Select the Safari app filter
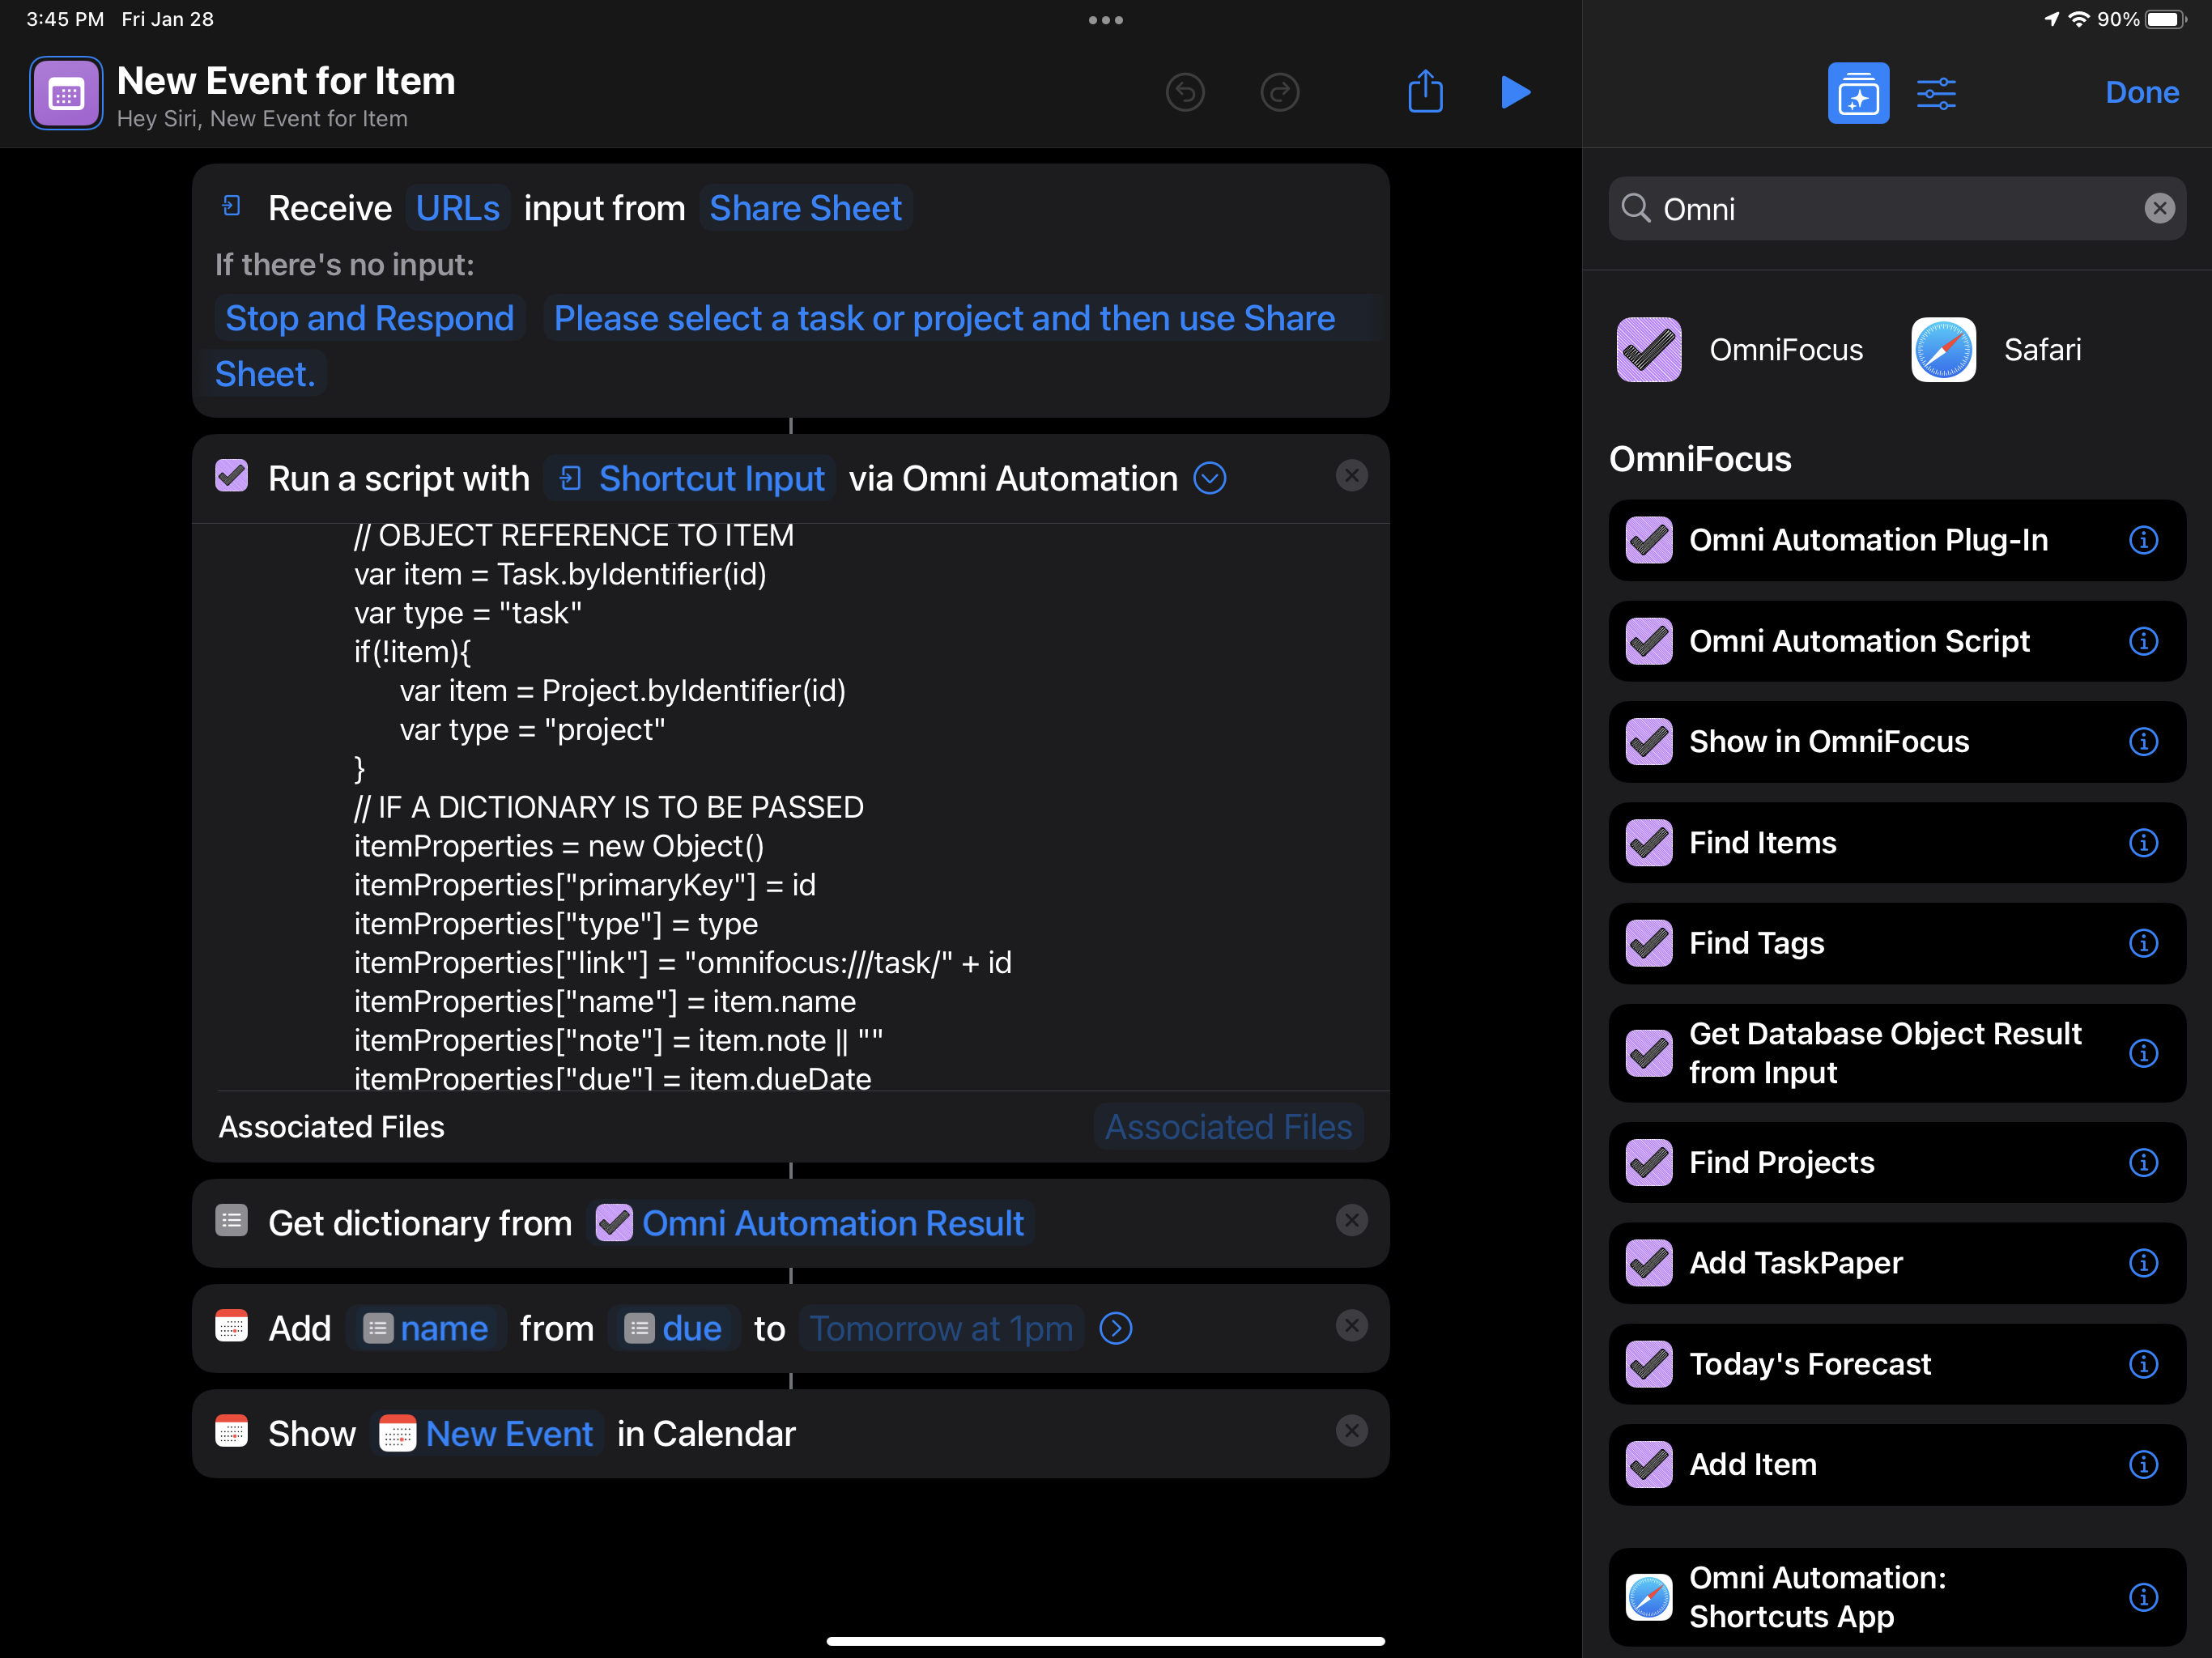 [1996, 350]
